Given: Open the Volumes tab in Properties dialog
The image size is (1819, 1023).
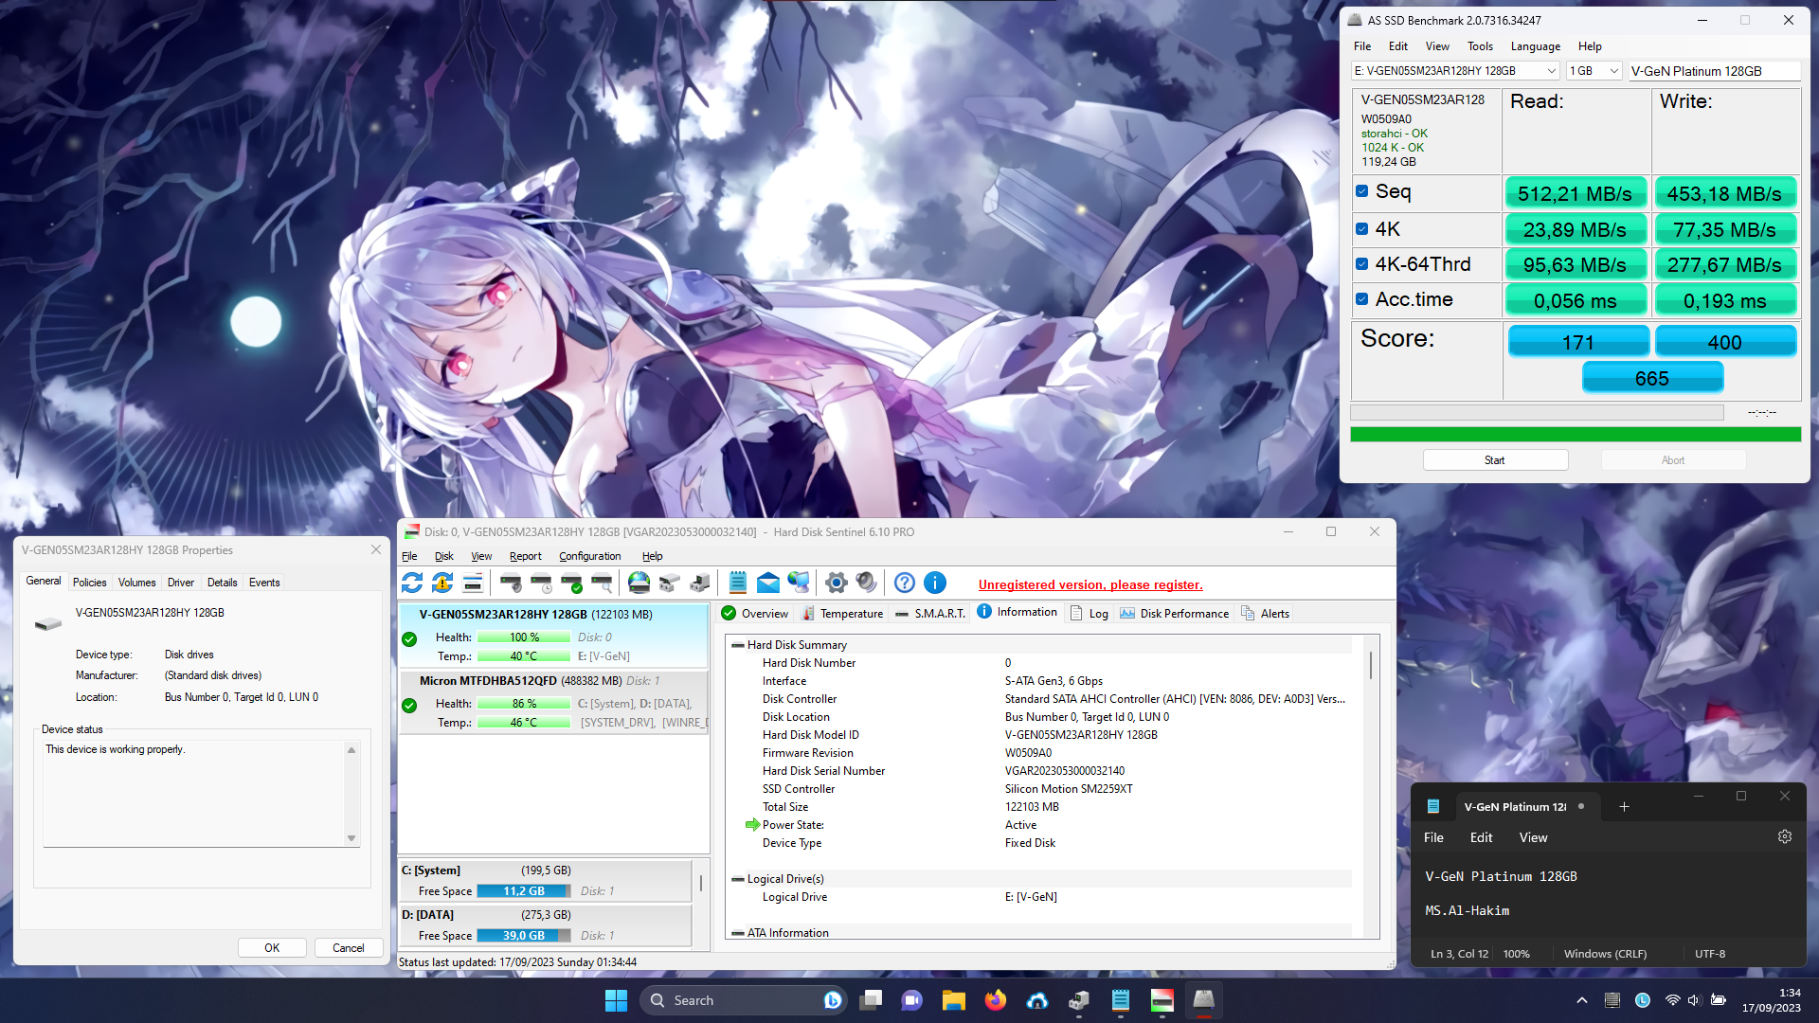Looking at the screenshot, I should 137,583.
